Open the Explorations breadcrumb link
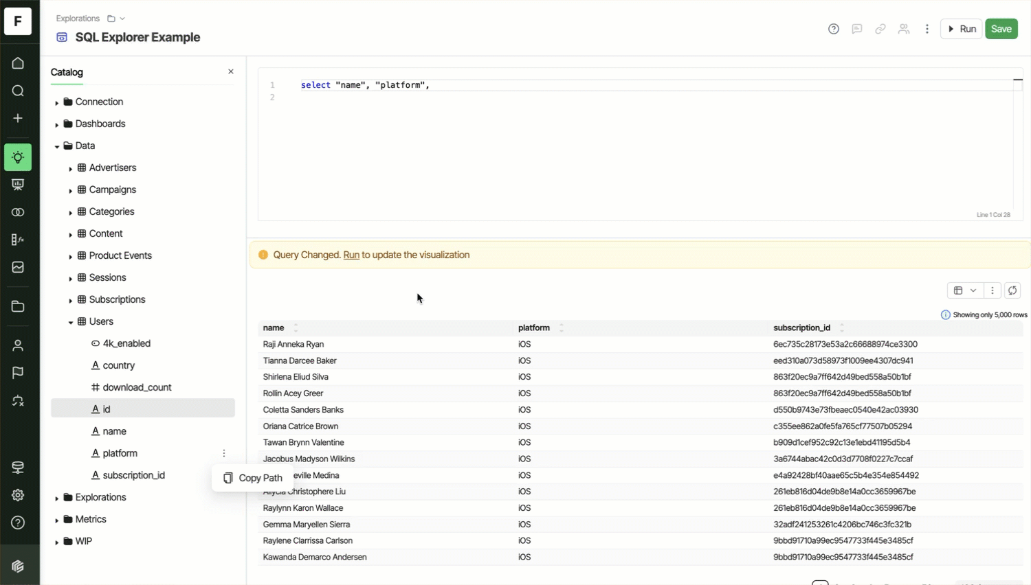 (x=78, y=19)
